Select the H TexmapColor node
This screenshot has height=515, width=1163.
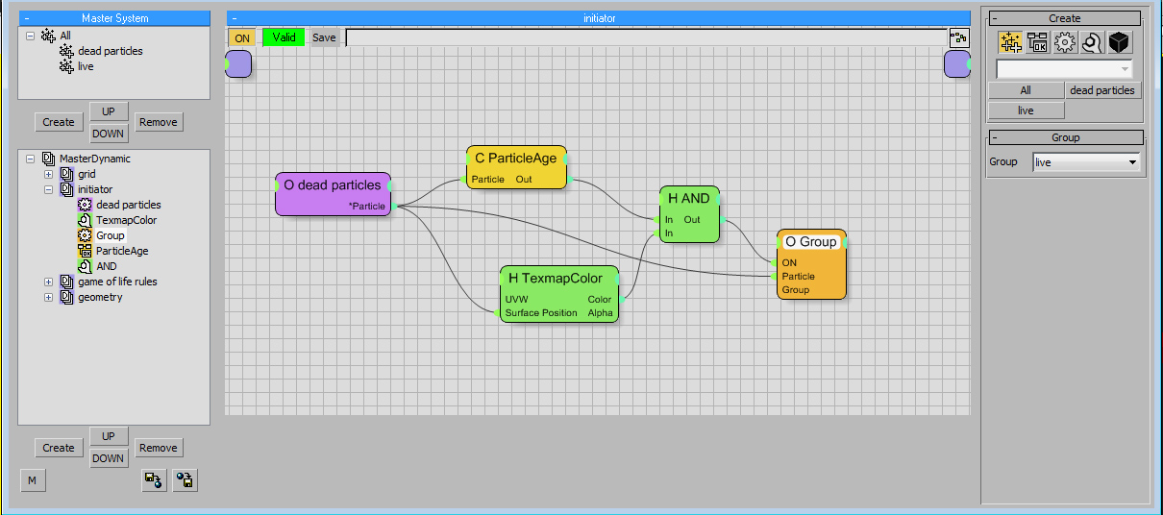(558, 294)
